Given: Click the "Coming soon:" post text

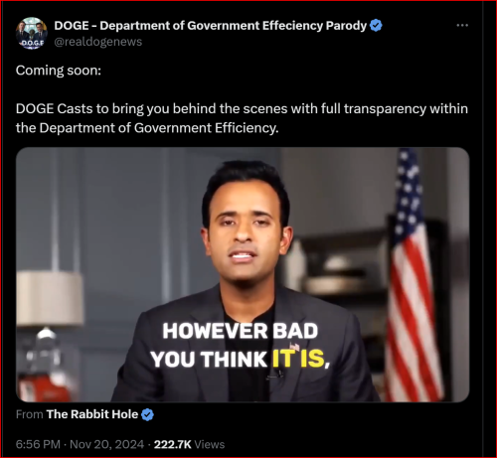Looking at the screenshot, I should click(x=59, y=71).
